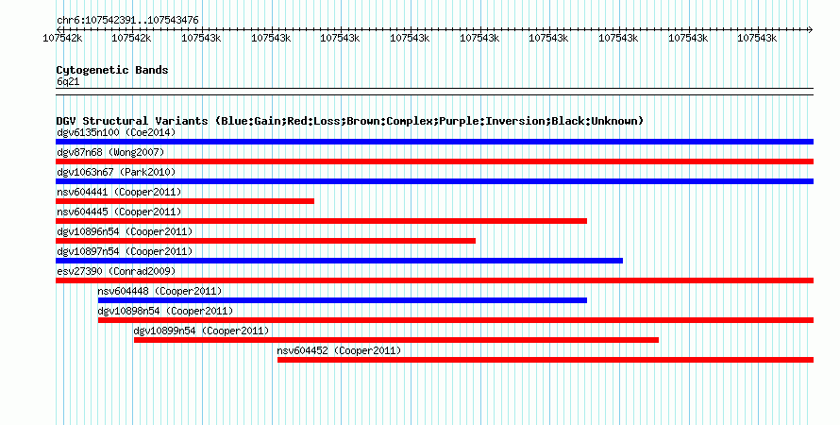This screenshot has width=840, height=425.
Task: Click the label text dgv6135n100 (Coe2014)
Action: pos(116,132)
